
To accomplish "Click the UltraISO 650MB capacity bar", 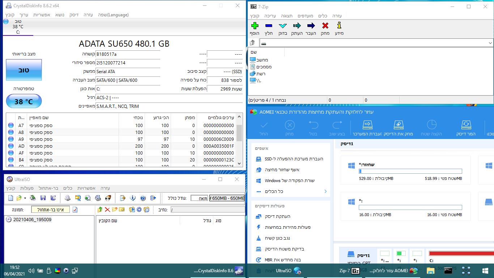I will tap(227, 198).
